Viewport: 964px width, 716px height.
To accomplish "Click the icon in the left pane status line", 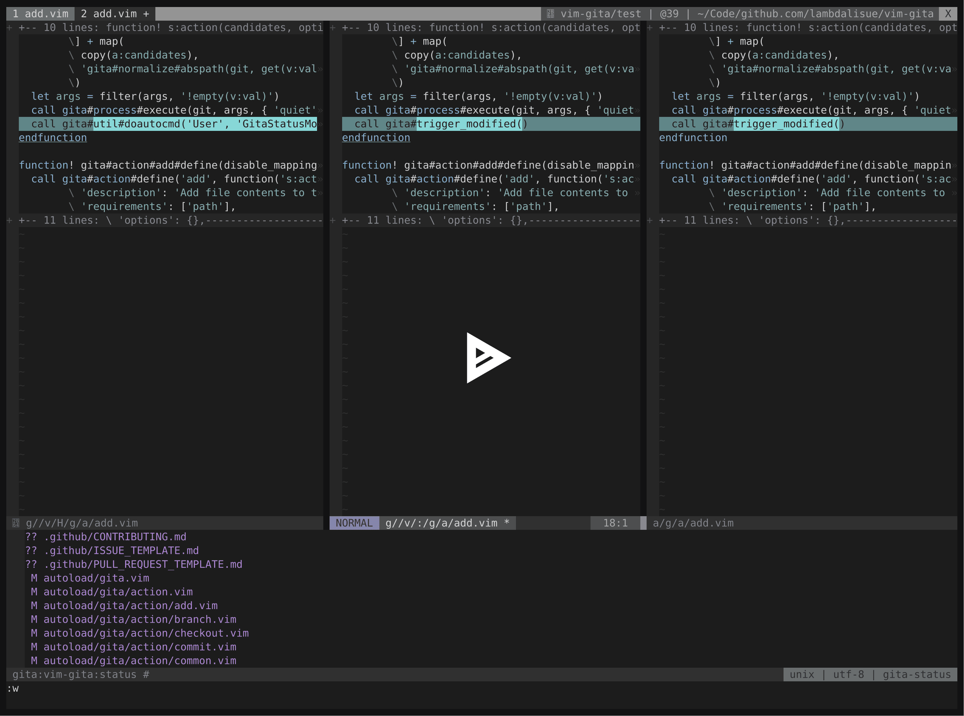I will coord(16,523).
